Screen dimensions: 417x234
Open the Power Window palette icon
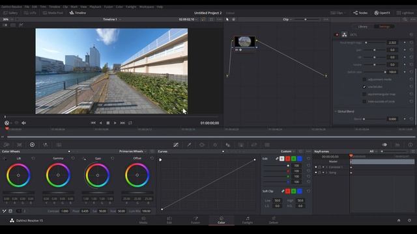(x=202, y=144)
